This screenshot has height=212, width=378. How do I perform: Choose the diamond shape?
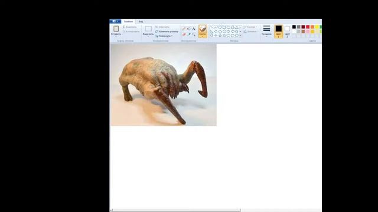[216, 31]
